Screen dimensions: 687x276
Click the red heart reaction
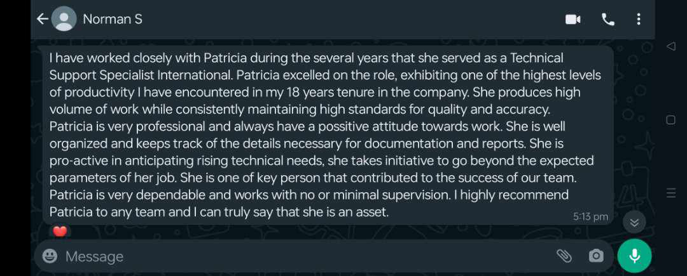(60, 232)
